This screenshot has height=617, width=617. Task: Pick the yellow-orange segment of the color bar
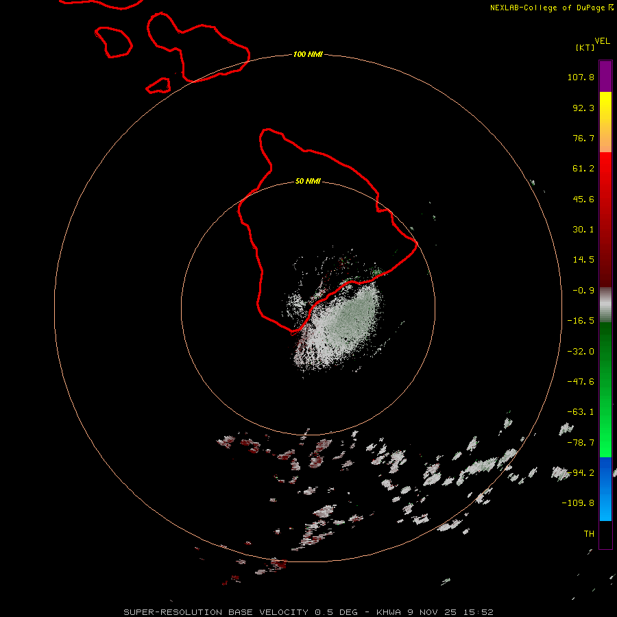click(605, 122)
